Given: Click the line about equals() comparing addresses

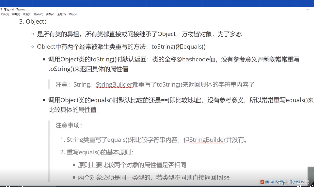Looking at the screenshot, I should click(x=133, y=100).
